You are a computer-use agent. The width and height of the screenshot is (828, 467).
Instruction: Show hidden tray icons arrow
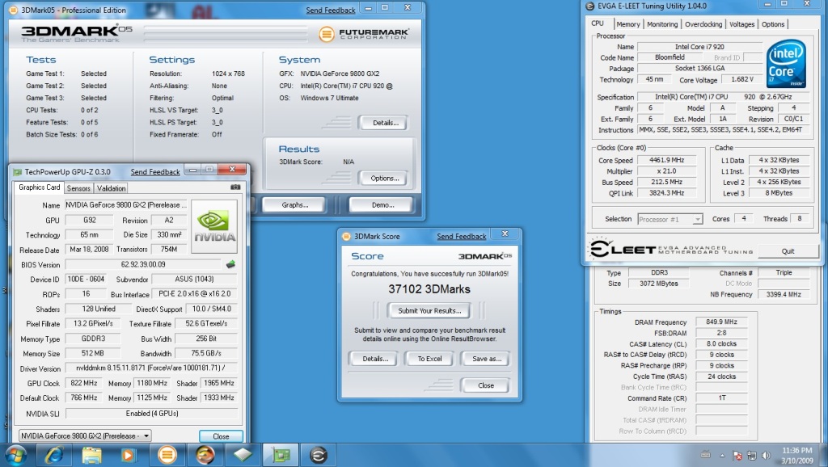[x=722, y=455]
